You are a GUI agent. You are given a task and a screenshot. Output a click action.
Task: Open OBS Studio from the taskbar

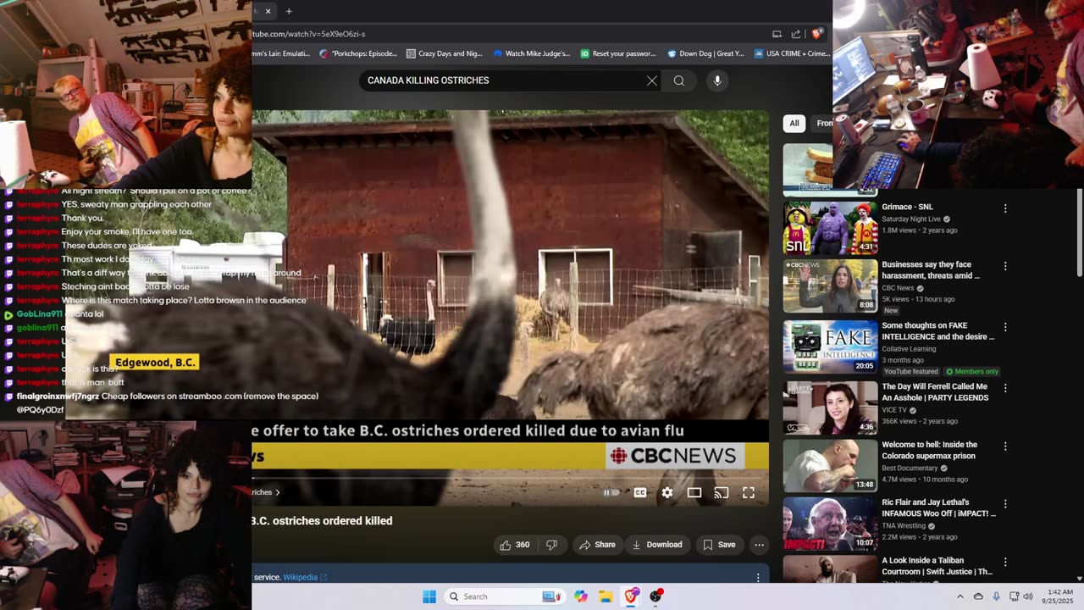pos(655,596)
